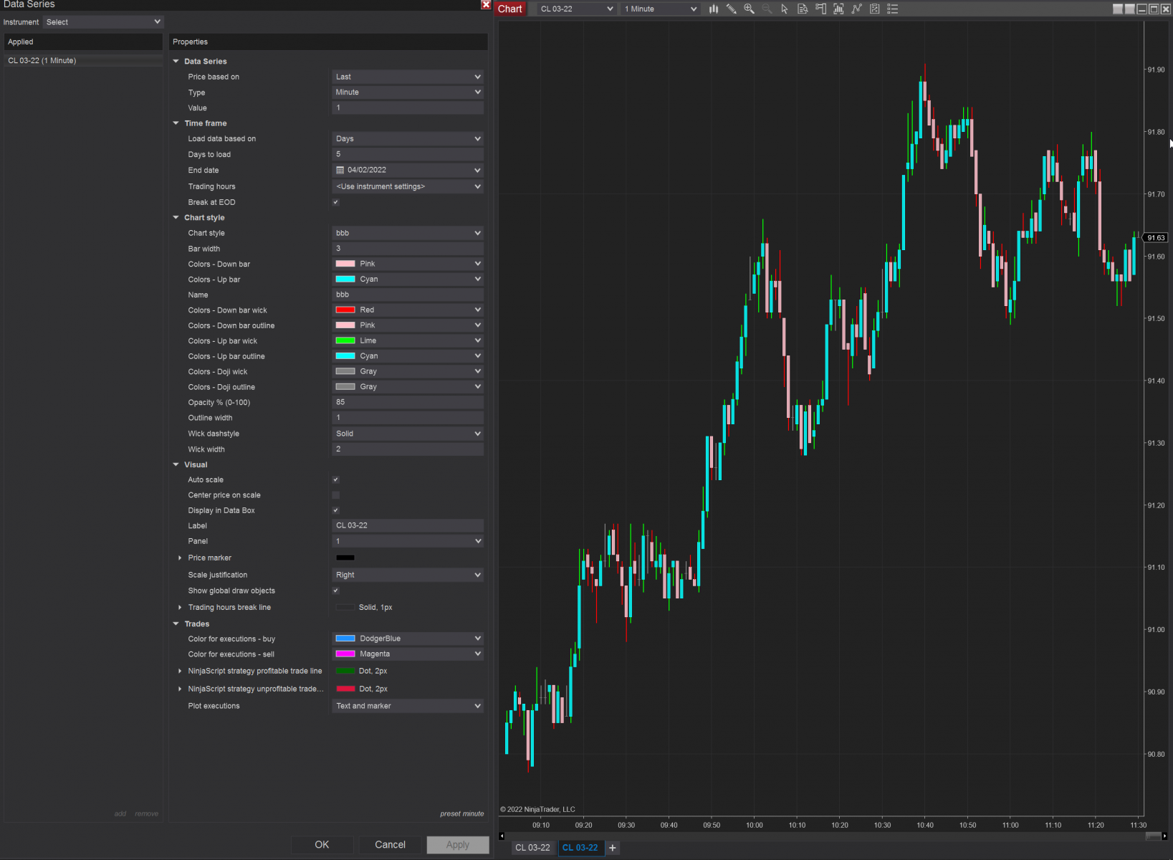Open Colors - Down bar Pink color picker
Viewport: 1173px width, 860px height.
pyautogui.click(x=408, y=264)
